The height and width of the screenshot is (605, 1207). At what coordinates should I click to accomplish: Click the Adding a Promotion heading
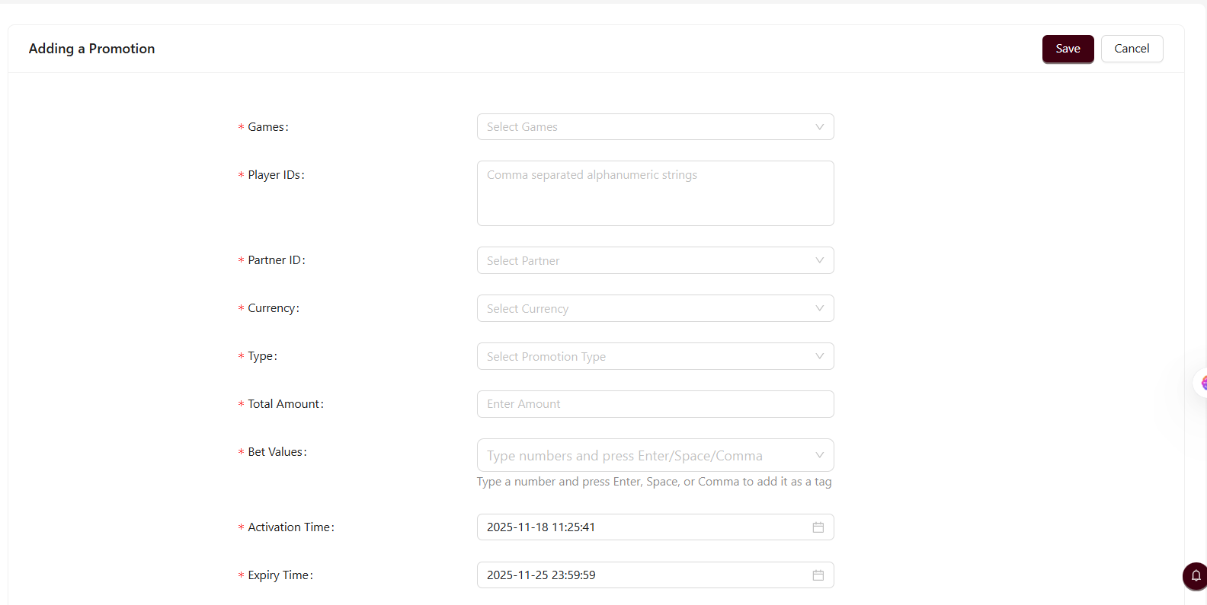click(91, 49)
